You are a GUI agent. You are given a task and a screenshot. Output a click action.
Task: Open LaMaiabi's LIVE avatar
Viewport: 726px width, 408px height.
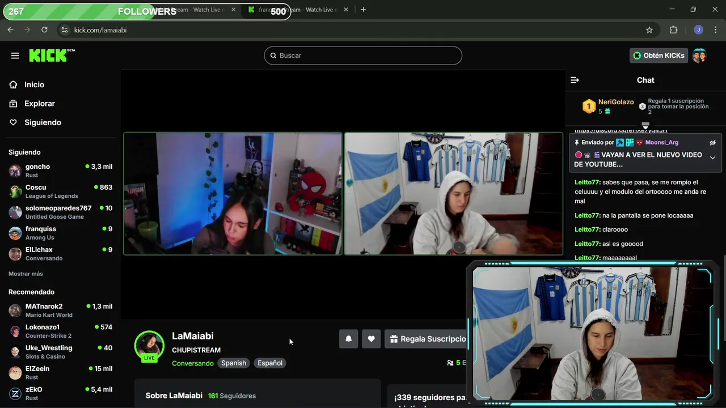(x=149, y=346)
